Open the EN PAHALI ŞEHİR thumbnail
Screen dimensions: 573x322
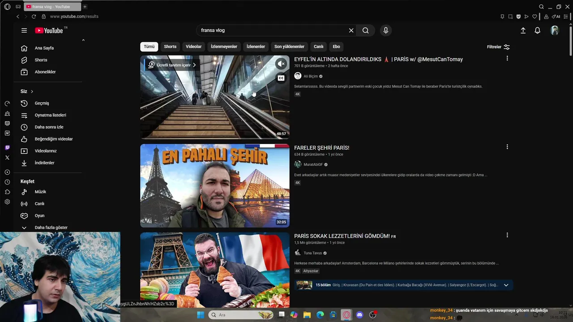click(x=215, y=186)
